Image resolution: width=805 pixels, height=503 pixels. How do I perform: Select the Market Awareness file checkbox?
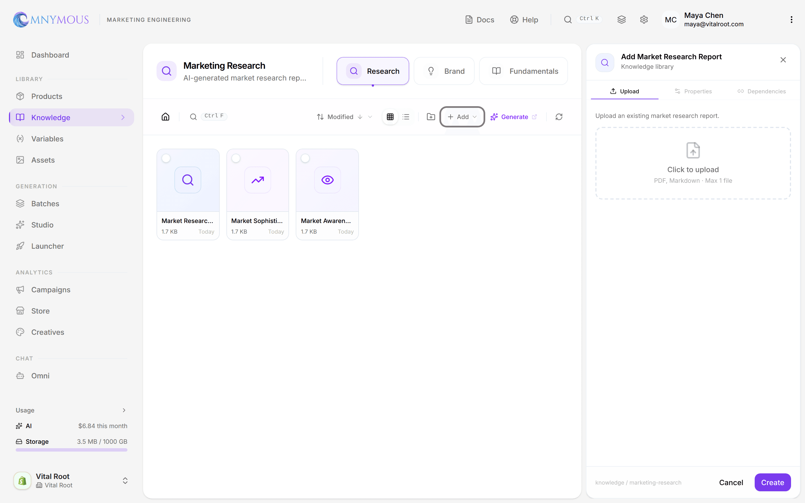coord(305,158)
